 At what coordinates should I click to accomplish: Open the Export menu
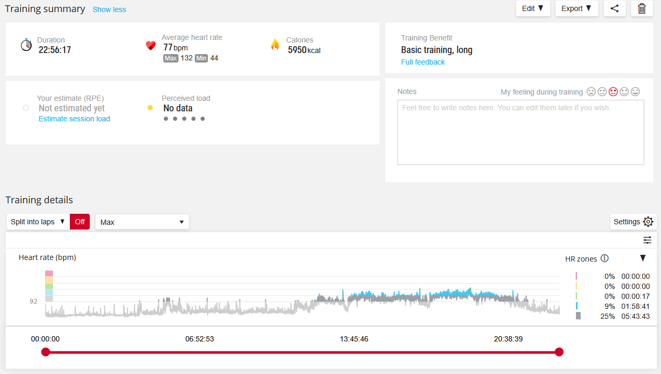(576, 8)
